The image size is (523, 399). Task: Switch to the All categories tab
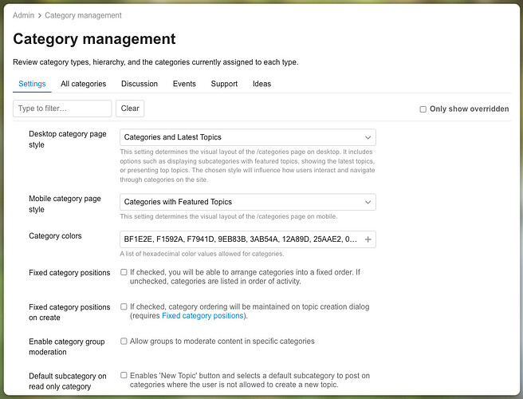(84, 84)
